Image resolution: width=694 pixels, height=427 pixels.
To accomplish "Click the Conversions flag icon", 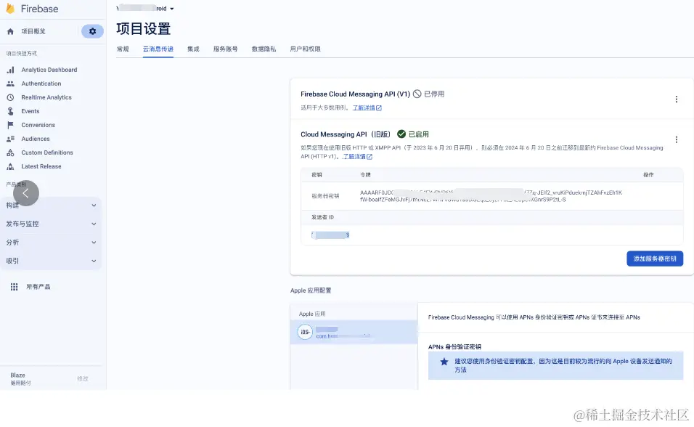I will 11,125.
